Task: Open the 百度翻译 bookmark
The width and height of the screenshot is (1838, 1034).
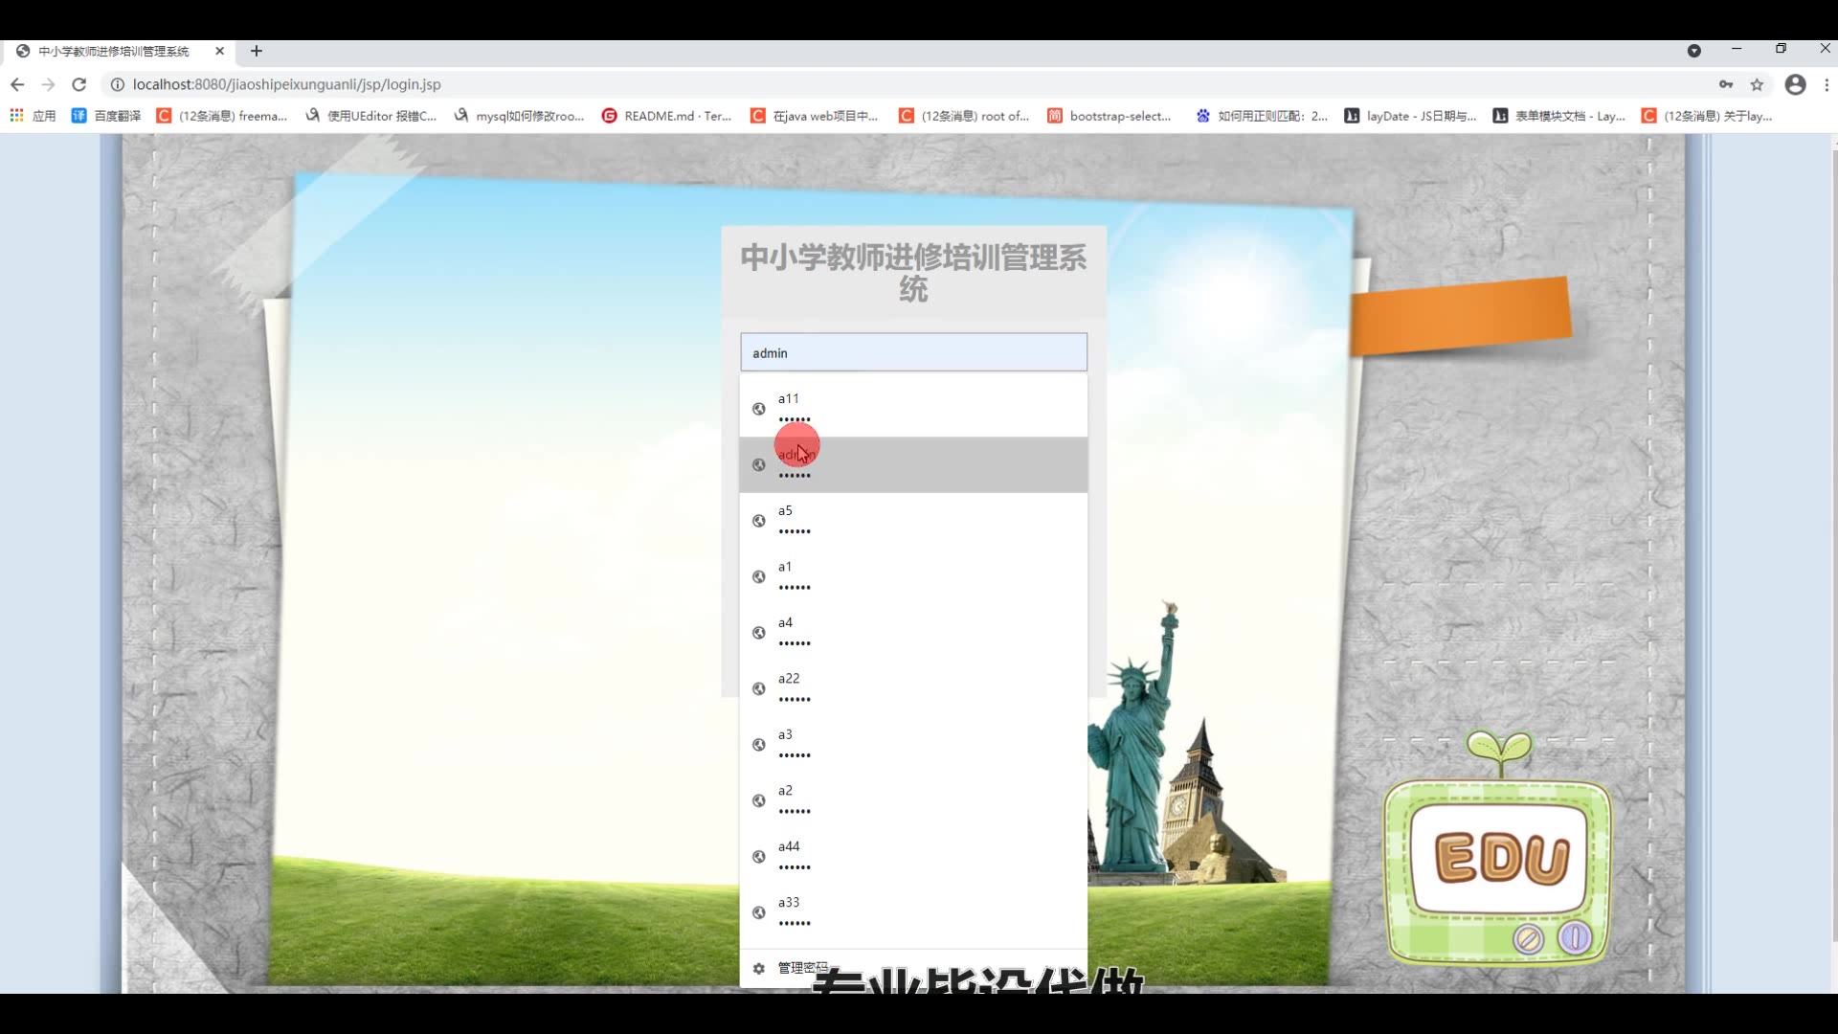Action: [106, 116]
